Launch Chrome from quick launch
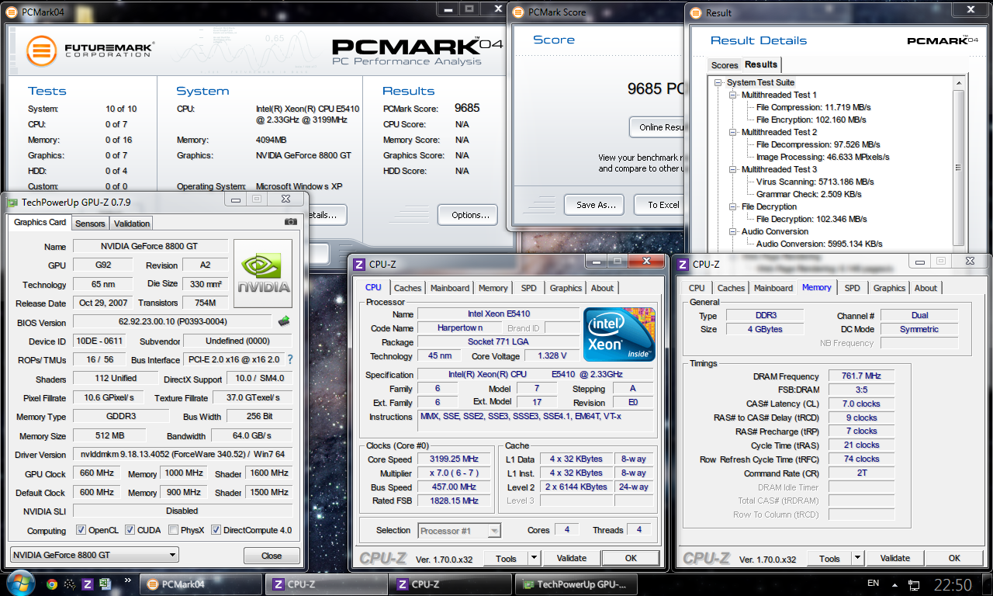 click(x=52, y=584)
